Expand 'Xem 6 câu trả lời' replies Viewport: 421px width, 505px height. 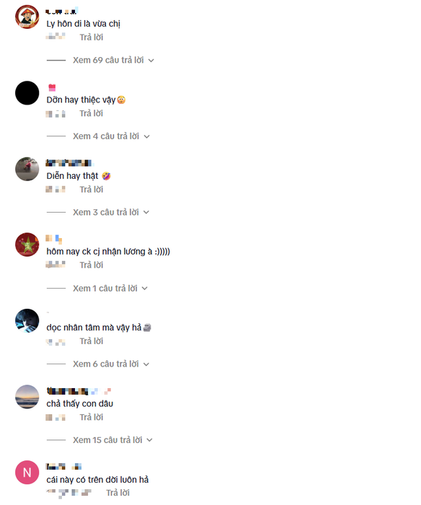pos(111,364)
